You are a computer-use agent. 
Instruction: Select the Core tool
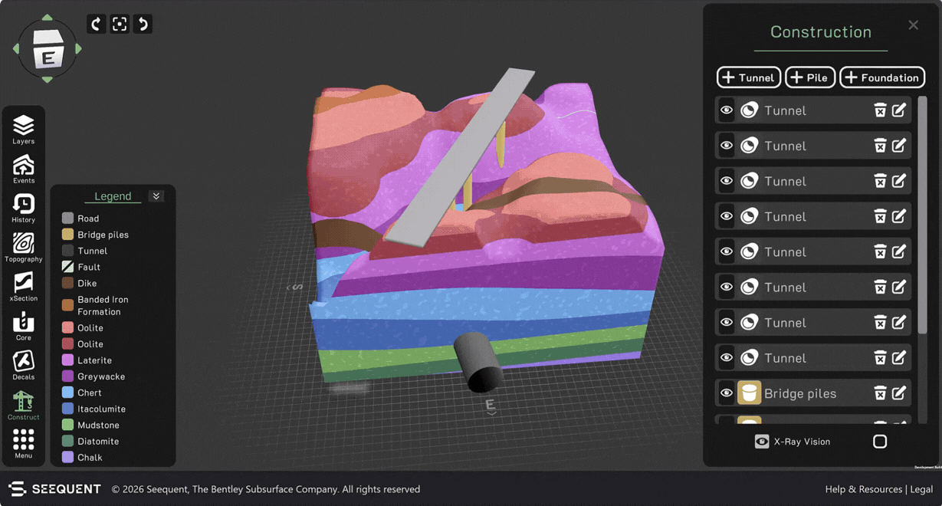24,326
